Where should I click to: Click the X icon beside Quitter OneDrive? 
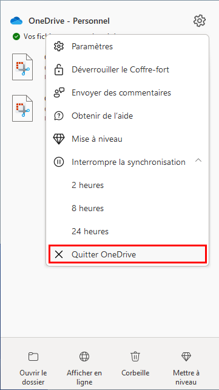coord(59,254)
